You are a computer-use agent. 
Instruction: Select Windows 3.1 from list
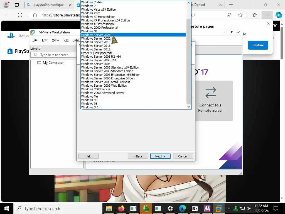(133, 107)
